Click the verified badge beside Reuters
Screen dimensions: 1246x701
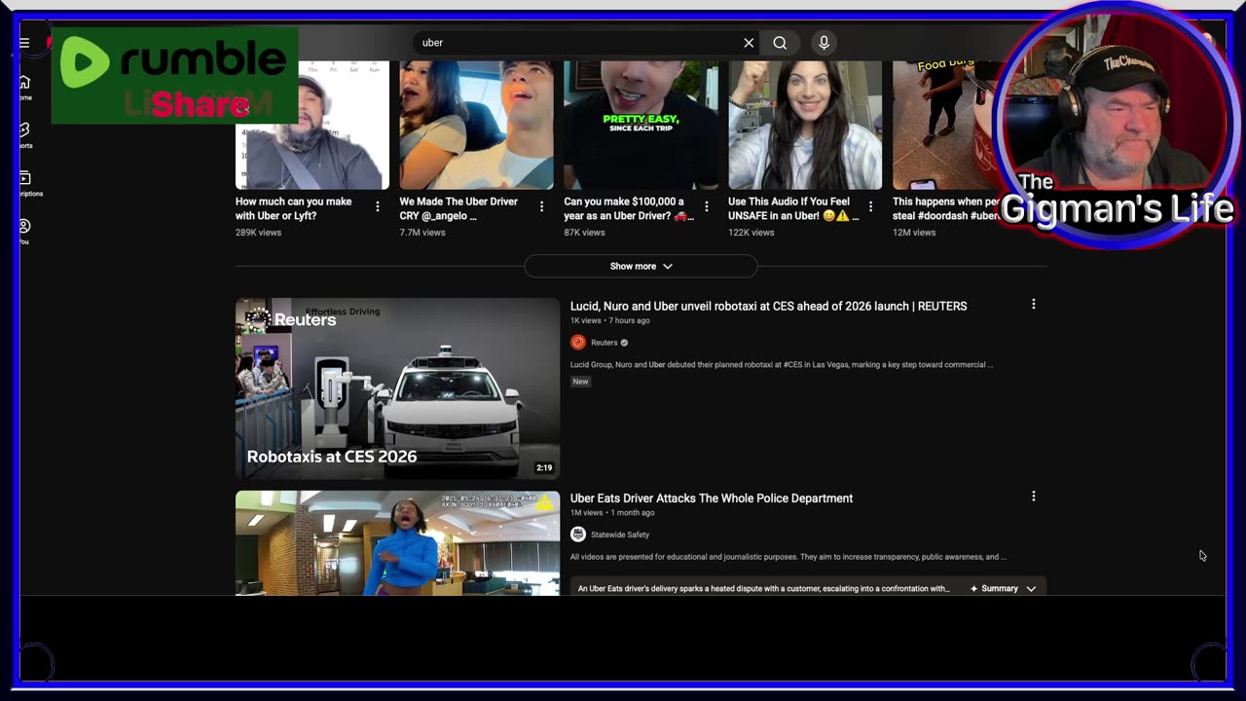(x=624, y=343)
